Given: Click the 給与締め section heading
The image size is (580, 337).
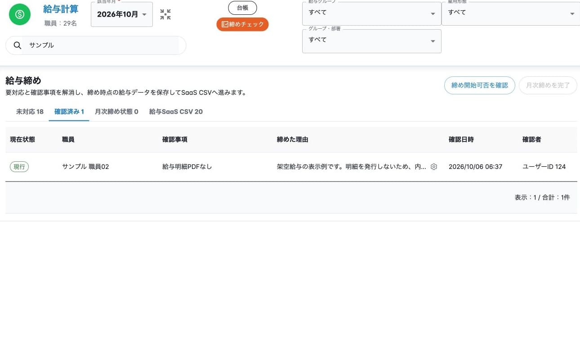Looking at the screenshot, I should tap(23, 81).
